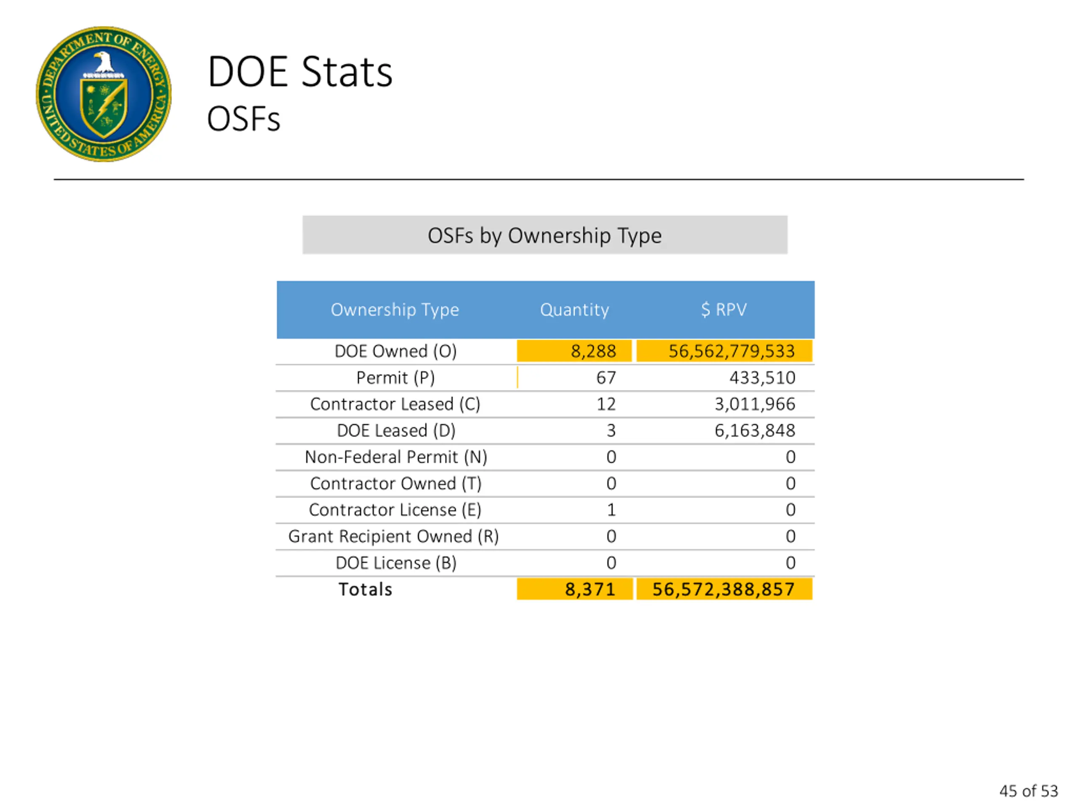Image resolution: width=1078 pixels, height=808 pixels.
Task: Click the Contractor License (E) row label
Action: 395,510
